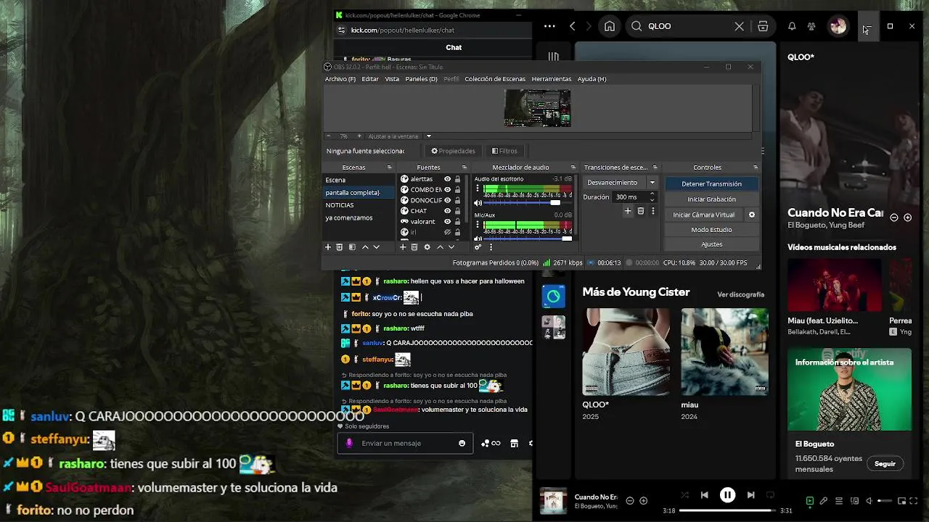Click Detener Transmisión button

[711, 184]
